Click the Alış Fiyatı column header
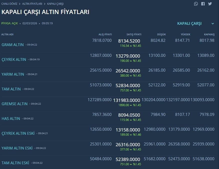The height and width of the screenshot is (169, 219). (x=105, y=34)
